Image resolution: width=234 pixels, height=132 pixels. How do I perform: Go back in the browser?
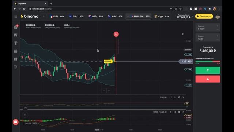pos(15,9)
